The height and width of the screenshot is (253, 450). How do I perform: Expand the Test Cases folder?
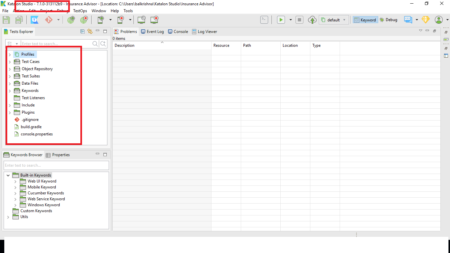click(10, 62)
